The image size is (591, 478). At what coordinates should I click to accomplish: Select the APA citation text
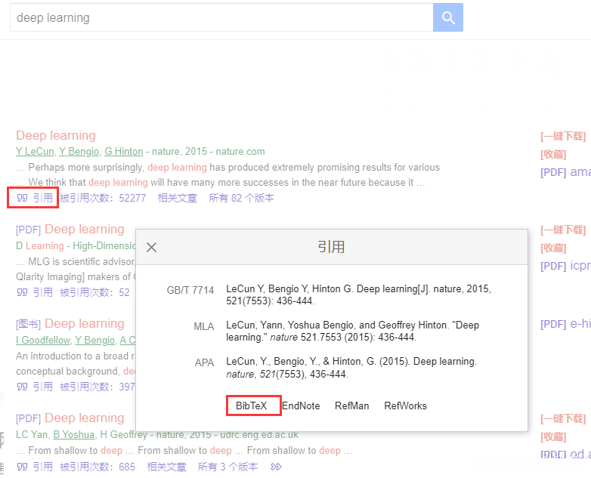(351, 368)
